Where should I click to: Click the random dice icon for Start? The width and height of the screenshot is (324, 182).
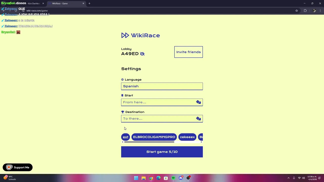198,102
